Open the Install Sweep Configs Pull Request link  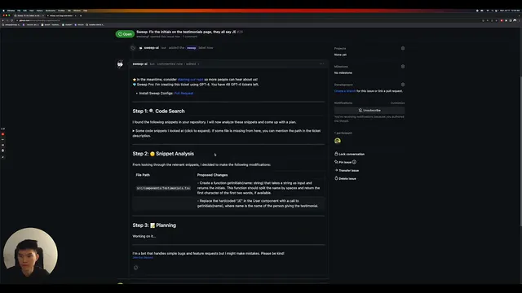pyautogui.click(x=184, y=94)
